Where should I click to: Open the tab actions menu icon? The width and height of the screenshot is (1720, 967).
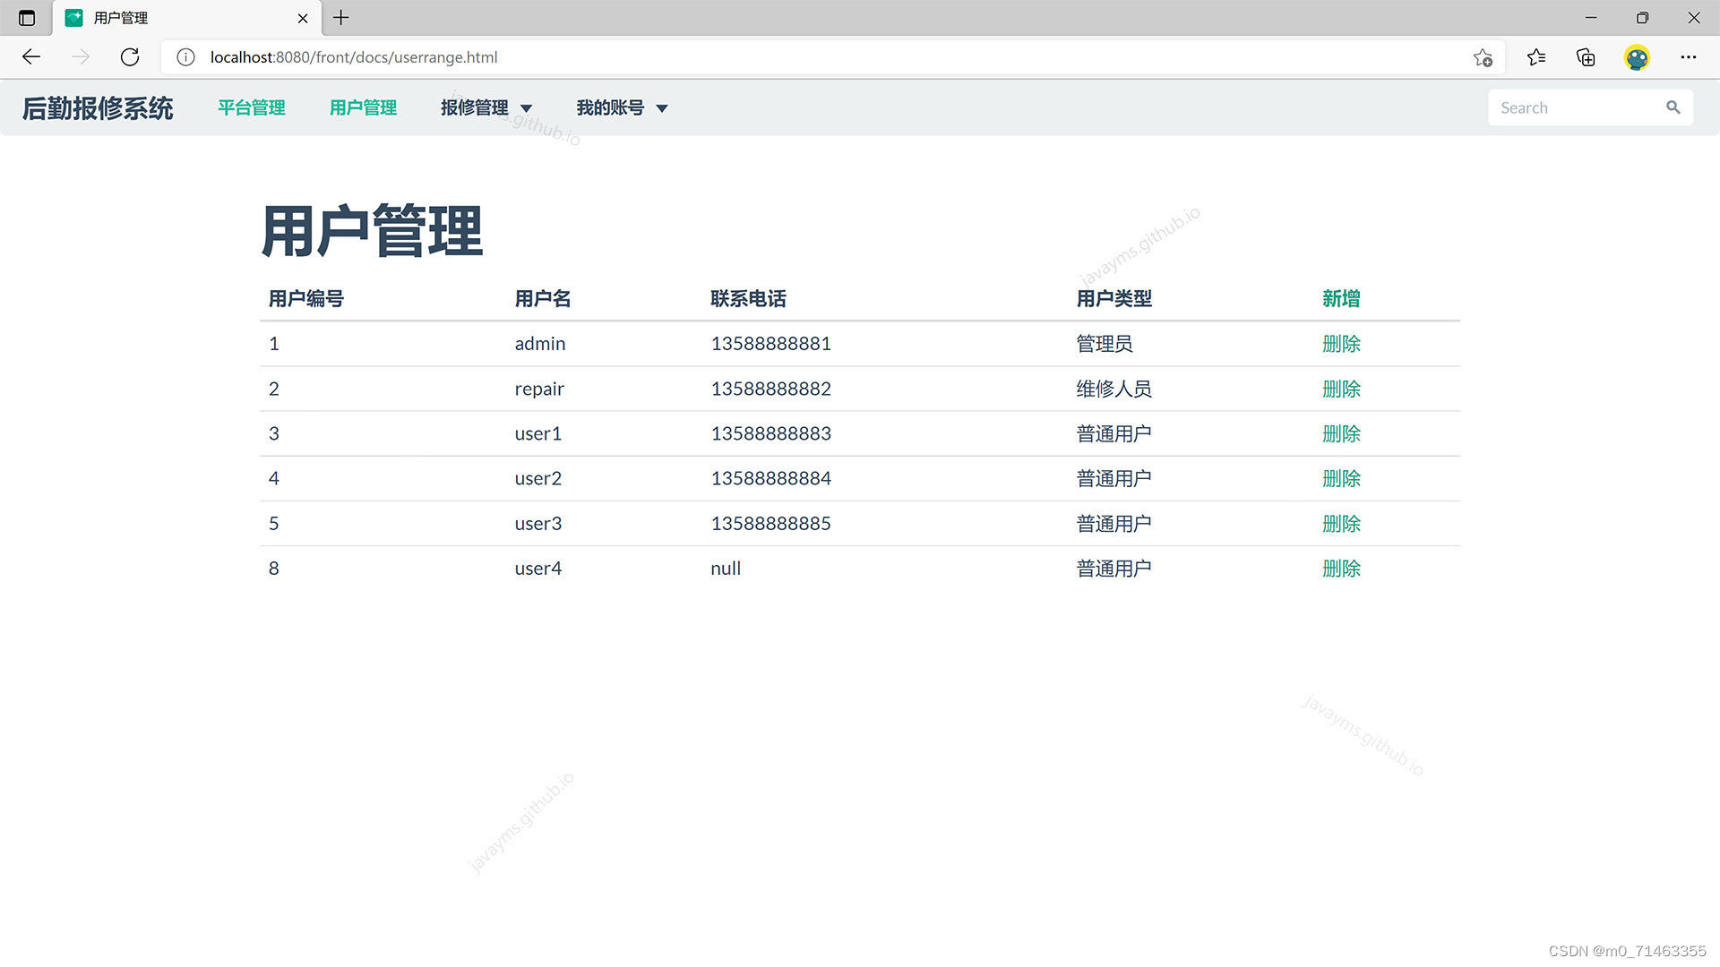point(27,18)
